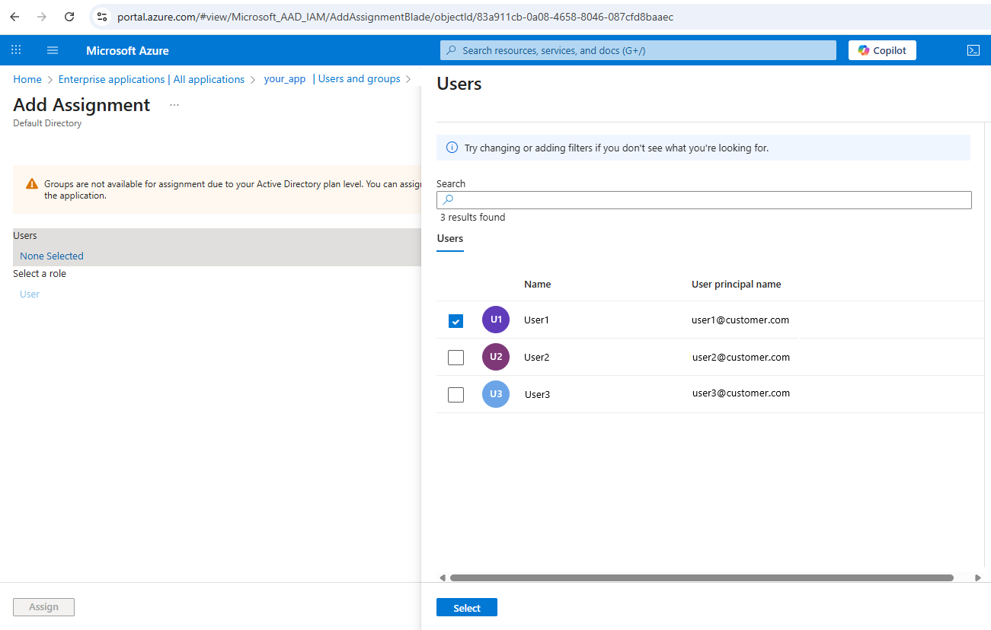This screenshot has height=630, width=991.
Task: Switch to the Users tab in the picker
Action: pyautogui.click(x=450, y=239)
